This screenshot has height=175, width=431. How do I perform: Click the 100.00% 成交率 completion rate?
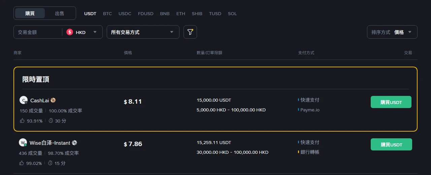coord(66,110)
